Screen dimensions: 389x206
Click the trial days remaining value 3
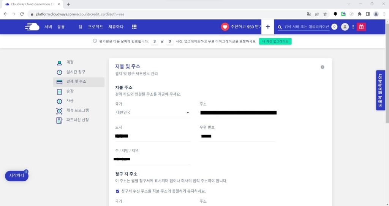(155, 41)
